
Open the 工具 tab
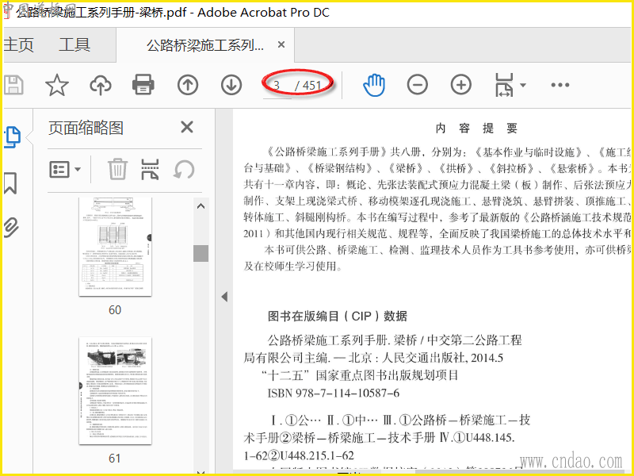click(x=74, y=45)
